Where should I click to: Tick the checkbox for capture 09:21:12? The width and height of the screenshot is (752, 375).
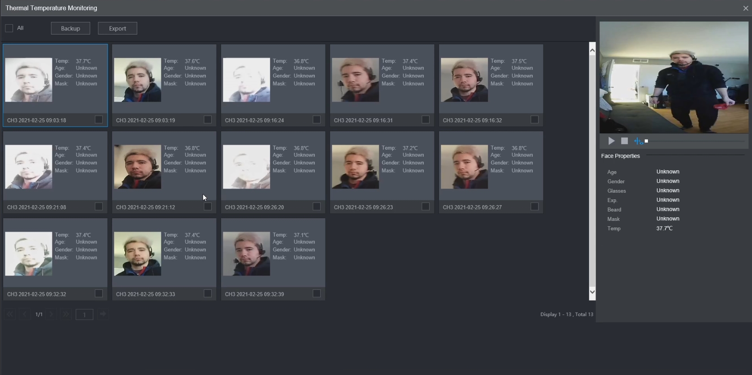click(x=208, y=207)
